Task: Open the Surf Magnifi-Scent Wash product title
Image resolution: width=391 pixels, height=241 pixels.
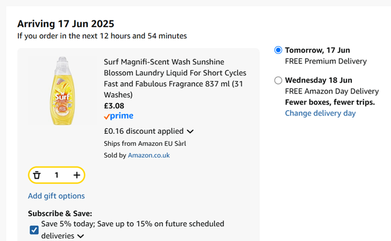Action: pos(174,78)
